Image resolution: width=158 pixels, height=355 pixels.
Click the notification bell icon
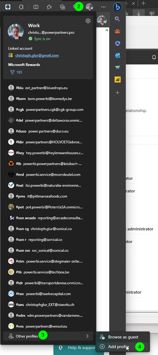click(154, 57)
